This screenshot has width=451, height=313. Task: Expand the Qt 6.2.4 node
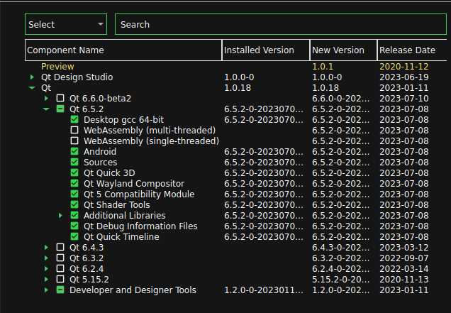[x=46, y=269]
